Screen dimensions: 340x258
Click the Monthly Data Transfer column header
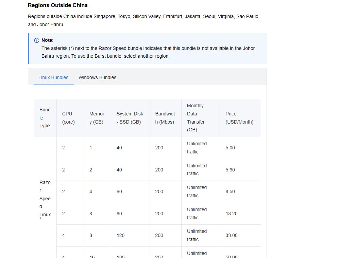pyautogui.click(x=201, y=118)
